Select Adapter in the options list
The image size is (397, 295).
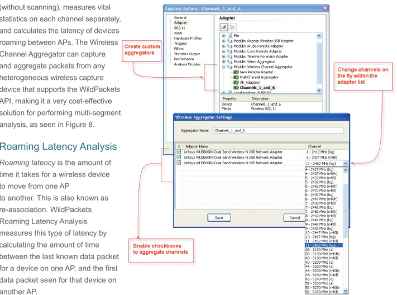[x=180, y=22]
